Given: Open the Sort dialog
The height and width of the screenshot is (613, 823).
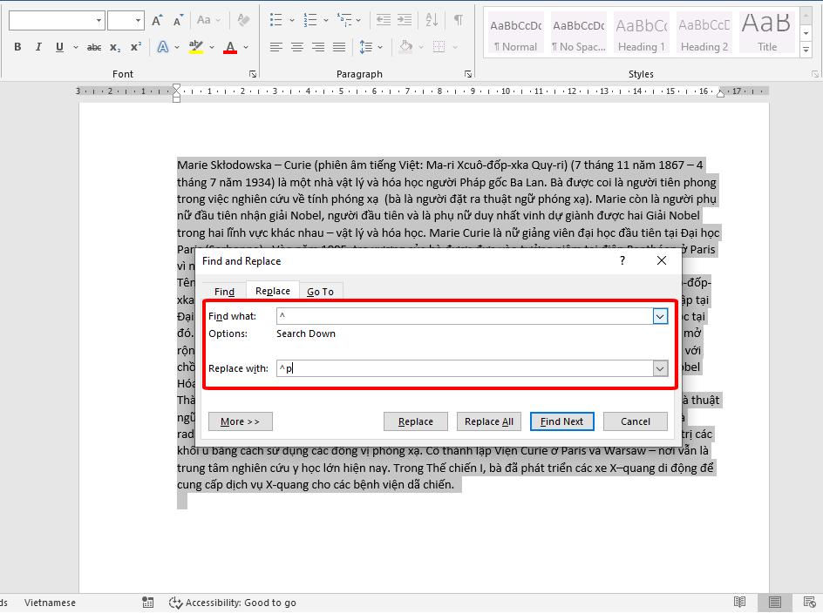Looking at the screenshot, I should click(x=432, y=19).
